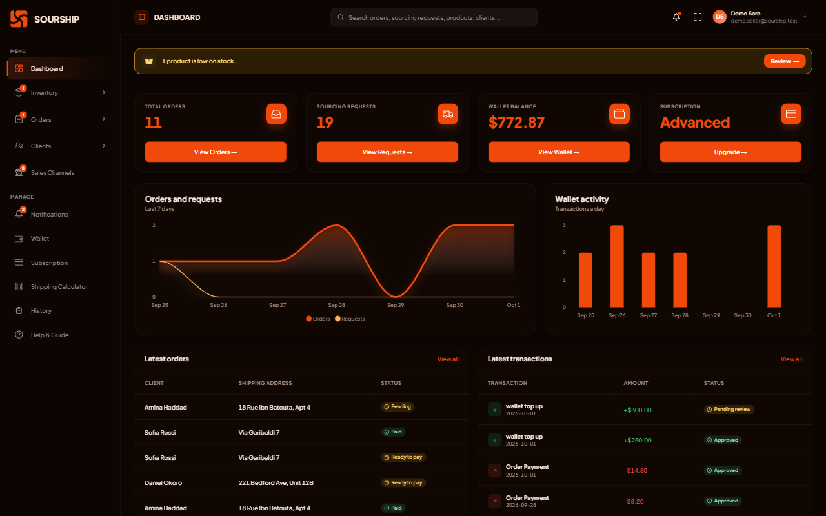826x516 pixels.
Task: Click the View Wallet button
Action: (559, 152)
